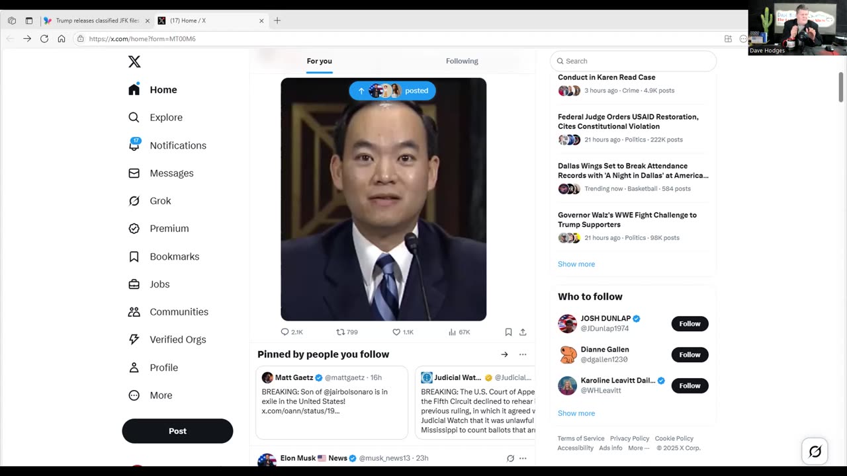The image size is (847, 476).
Task: Click Show more under trending news
Action: click(576, 264)
